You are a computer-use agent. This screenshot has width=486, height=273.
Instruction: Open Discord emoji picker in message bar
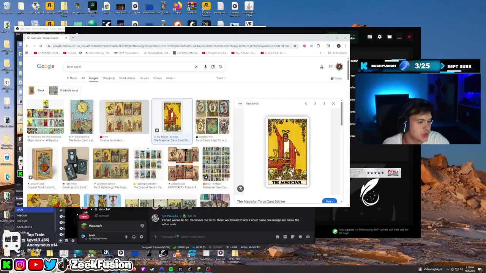[300, 237]
